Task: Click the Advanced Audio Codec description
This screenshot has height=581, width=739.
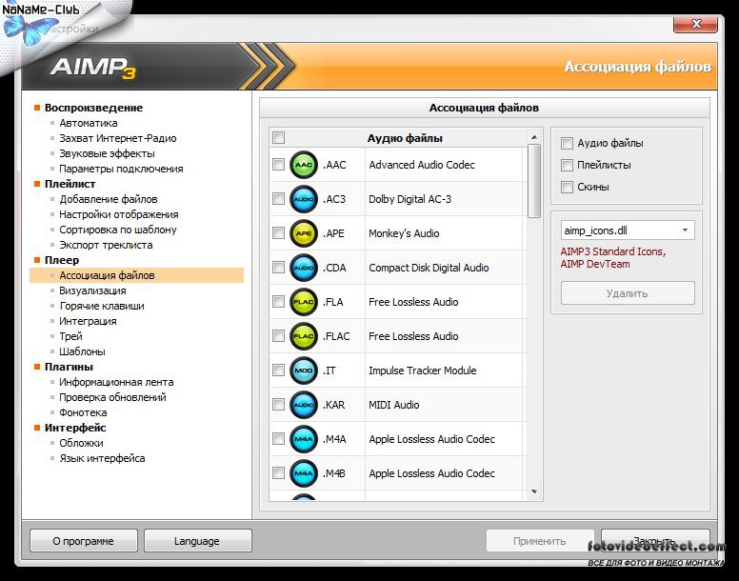Action: [422, 165]
